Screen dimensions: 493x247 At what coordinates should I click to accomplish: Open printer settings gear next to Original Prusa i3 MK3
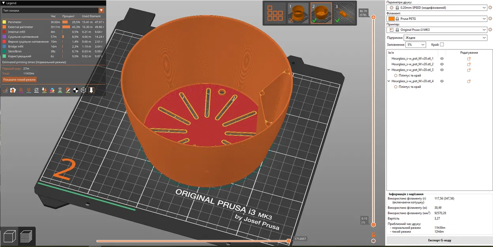[490, 30]
